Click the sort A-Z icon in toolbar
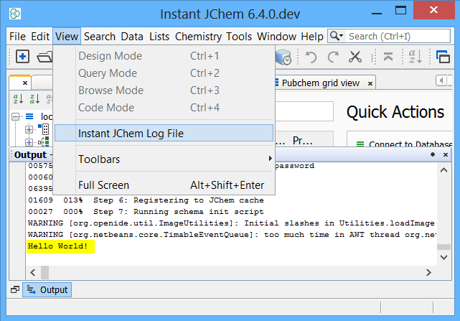 [415, 57]
